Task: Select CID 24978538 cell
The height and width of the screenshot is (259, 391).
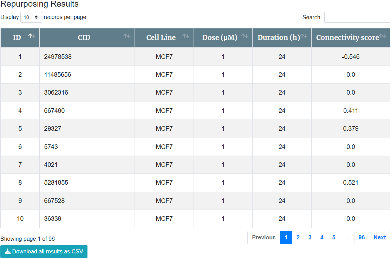Action: pos(87,57)
